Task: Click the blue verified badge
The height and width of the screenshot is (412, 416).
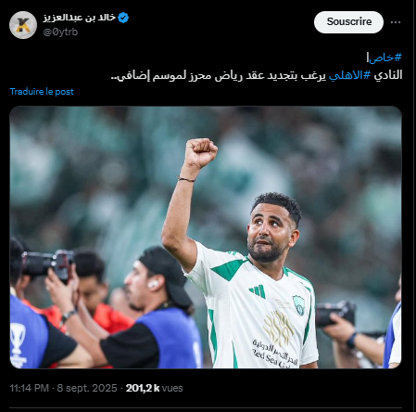Action: [x=123, y=18]
